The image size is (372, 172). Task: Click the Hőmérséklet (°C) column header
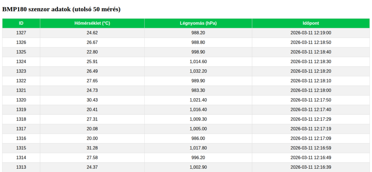(92, 23)
